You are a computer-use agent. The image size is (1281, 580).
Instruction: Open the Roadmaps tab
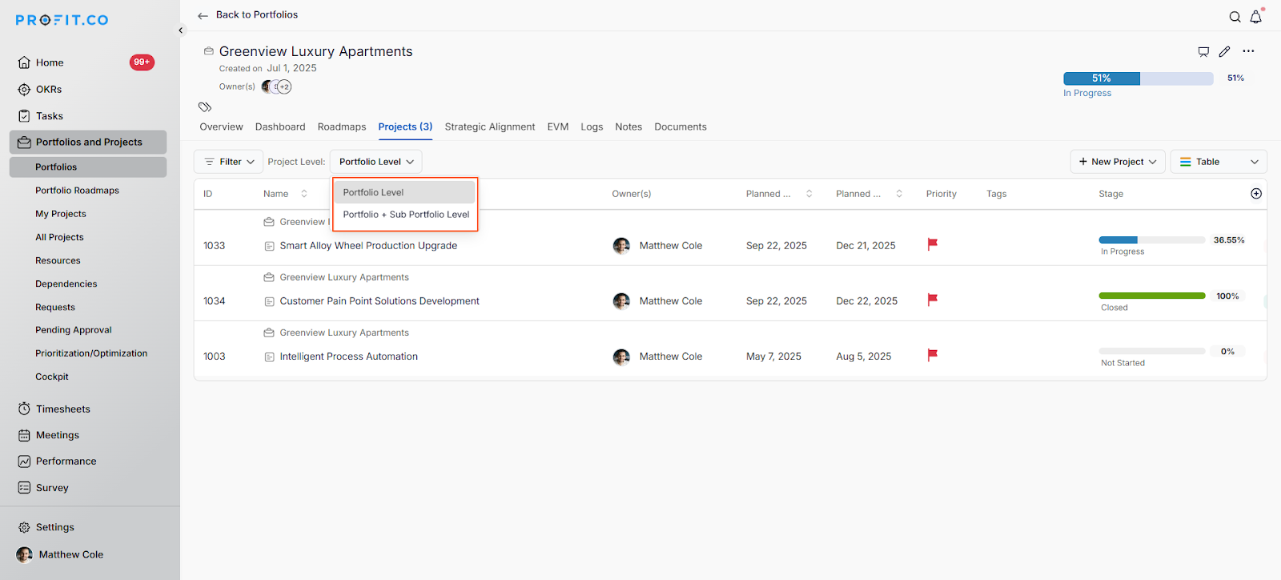pos(341,127)
